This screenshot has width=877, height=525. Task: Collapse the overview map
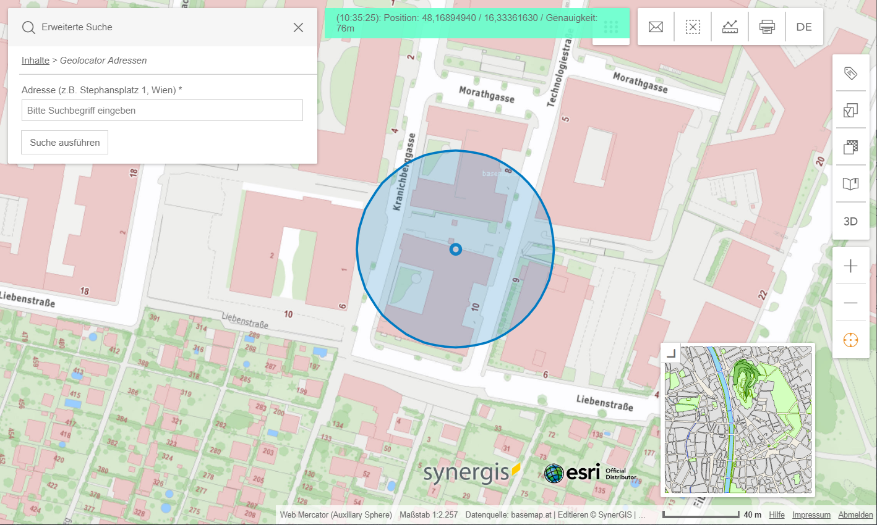pyautogui.click(x=672, y=353)
